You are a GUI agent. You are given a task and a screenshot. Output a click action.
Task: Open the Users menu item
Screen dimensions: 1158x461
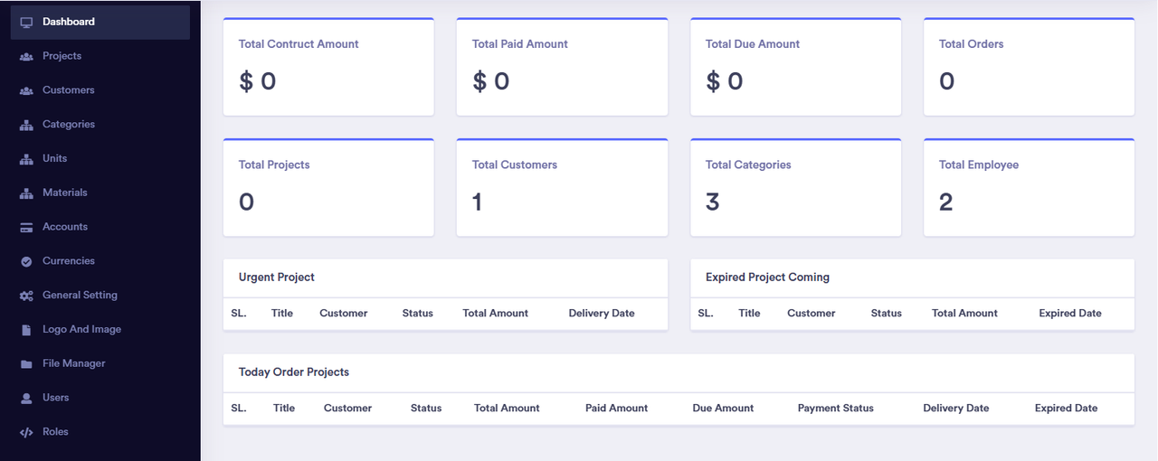[x=55, y=398]
